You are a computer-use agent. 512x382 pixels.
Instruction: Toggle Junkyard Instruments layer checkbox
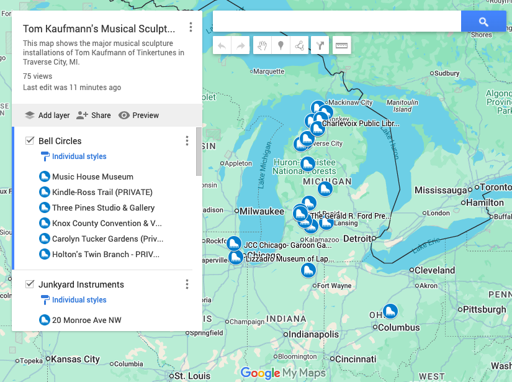[30, 284]
